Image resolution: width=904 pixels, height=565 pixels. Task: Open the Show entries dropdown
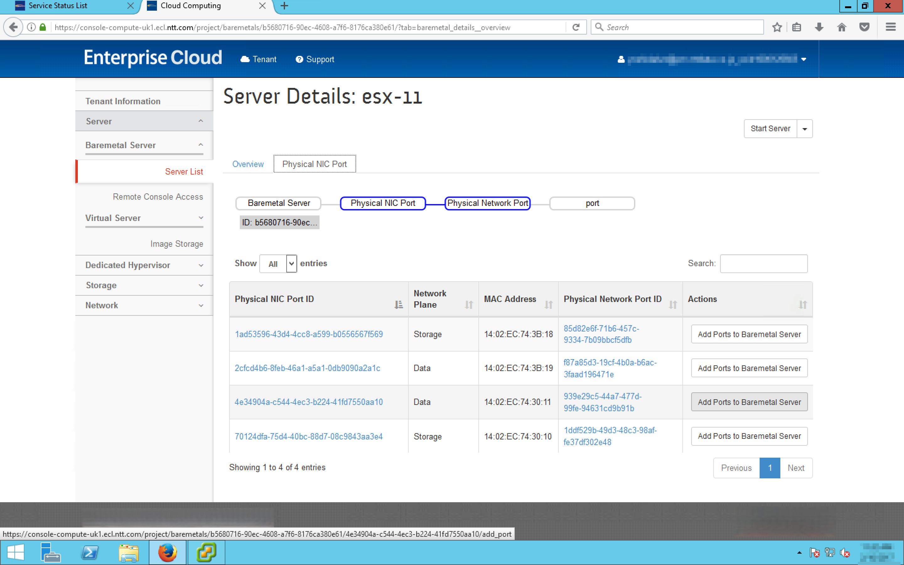tap(278, 264)
